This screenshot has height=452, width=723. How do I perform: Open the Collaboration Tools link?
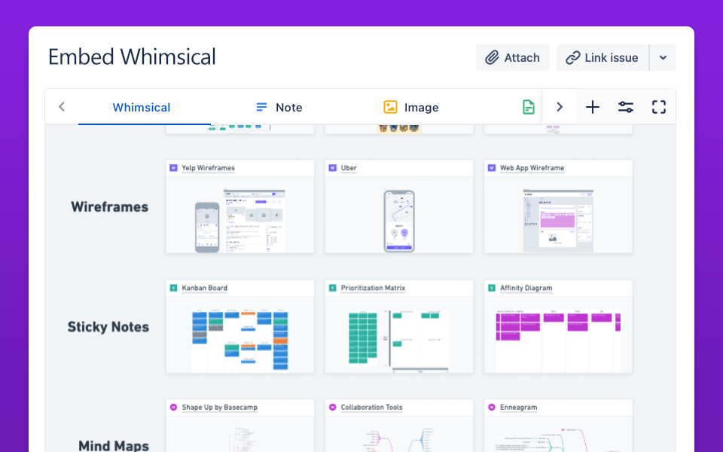371,408
